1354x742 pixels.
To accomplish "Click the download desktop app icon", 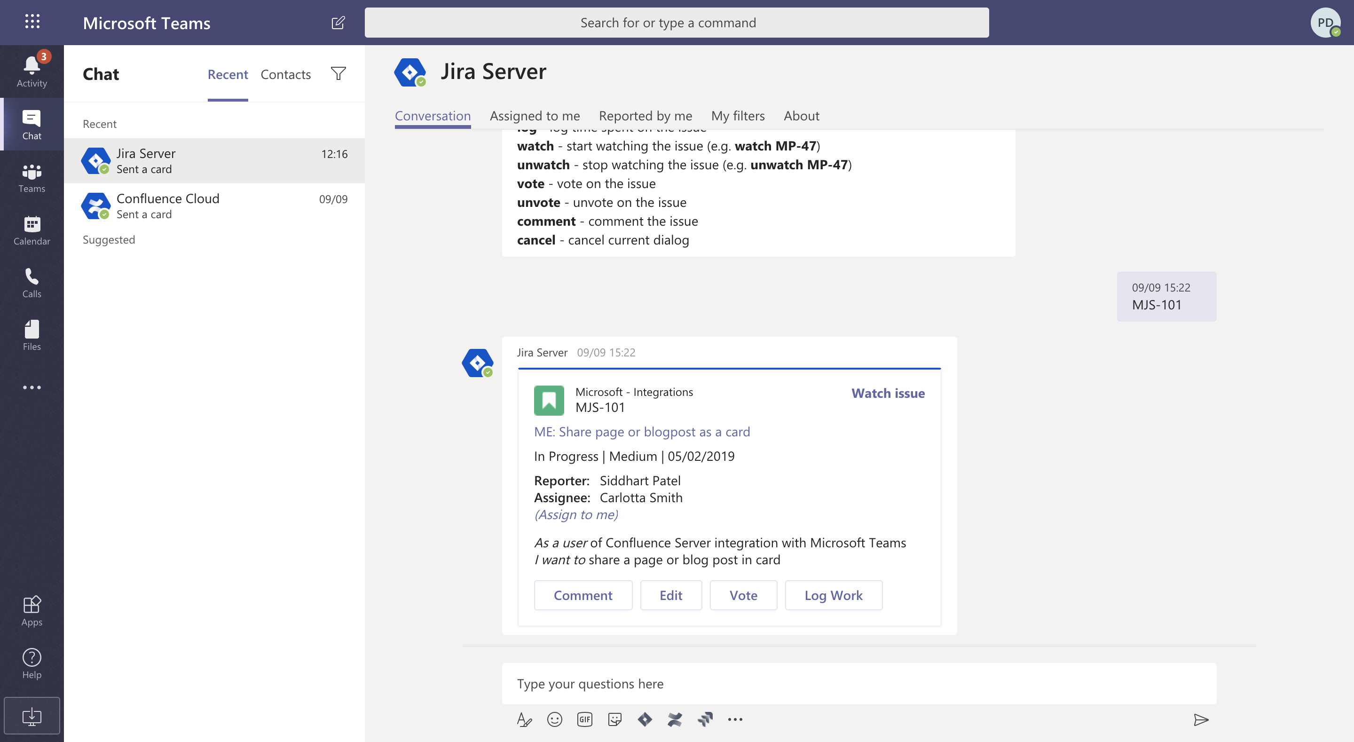I will 32,716.
